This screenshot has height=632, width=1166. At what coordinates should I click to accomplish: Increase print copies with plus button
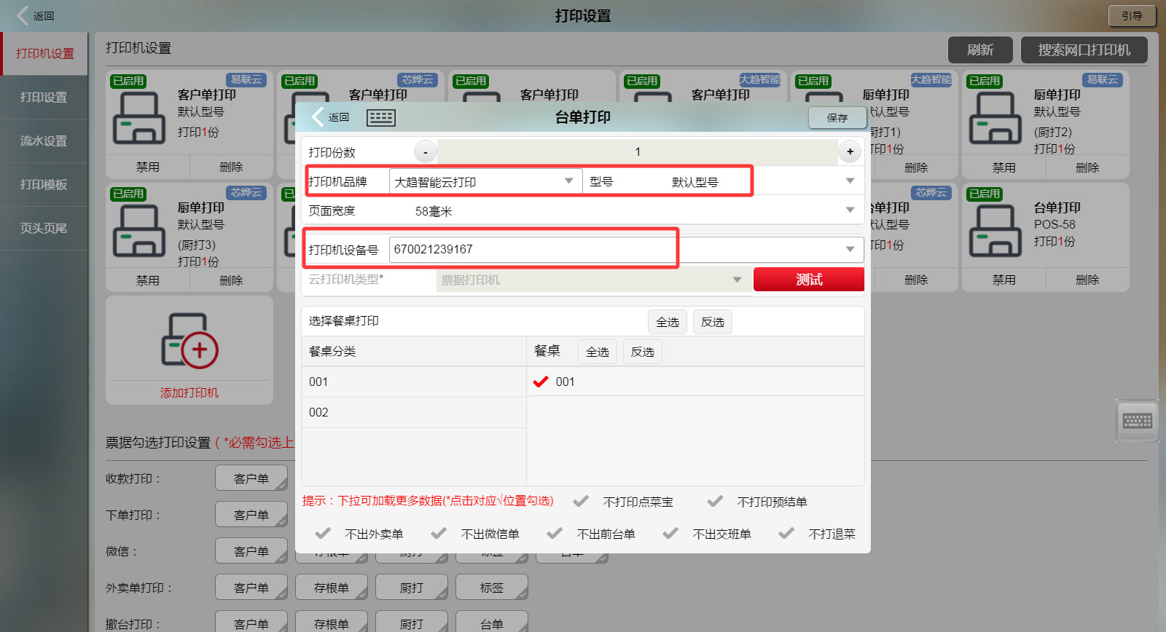point(850,151)
